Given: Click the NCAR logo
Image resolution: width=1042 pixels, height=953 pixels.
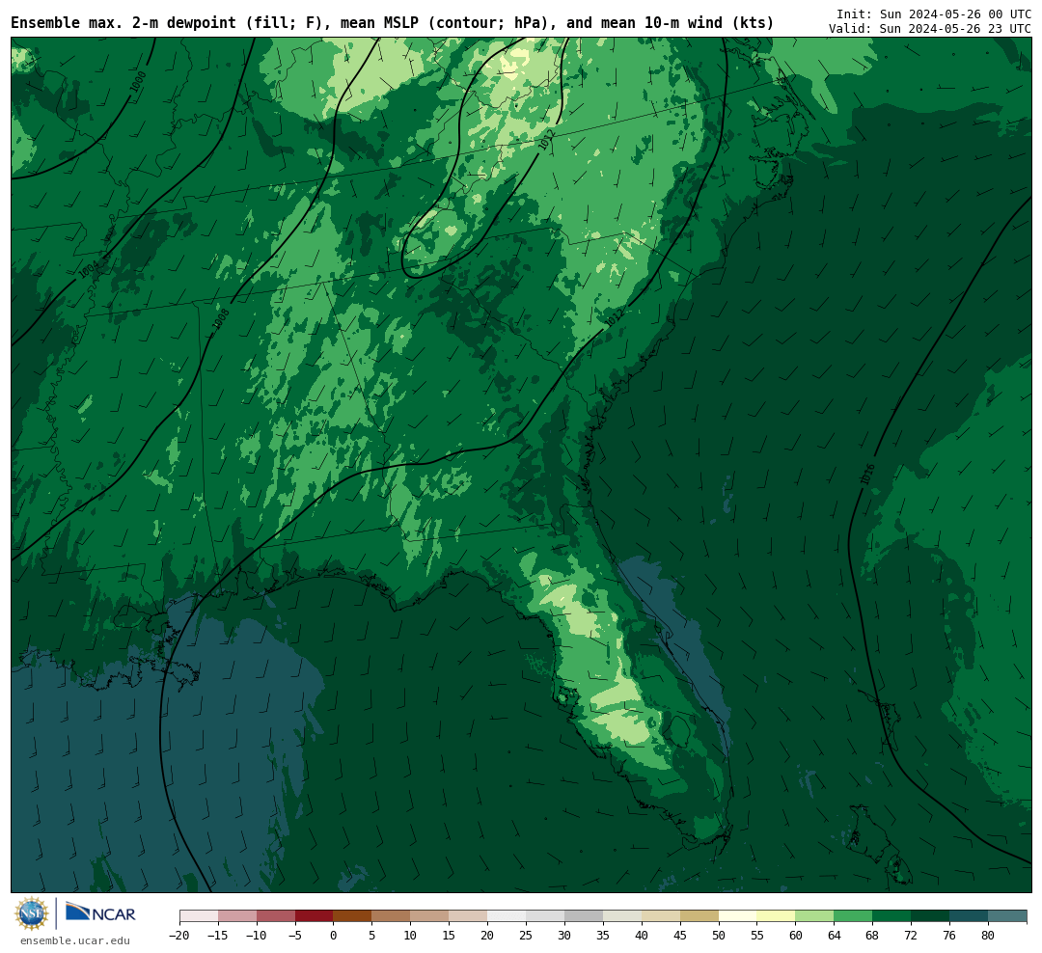Looking at the screenshot, I should (100, 913).
